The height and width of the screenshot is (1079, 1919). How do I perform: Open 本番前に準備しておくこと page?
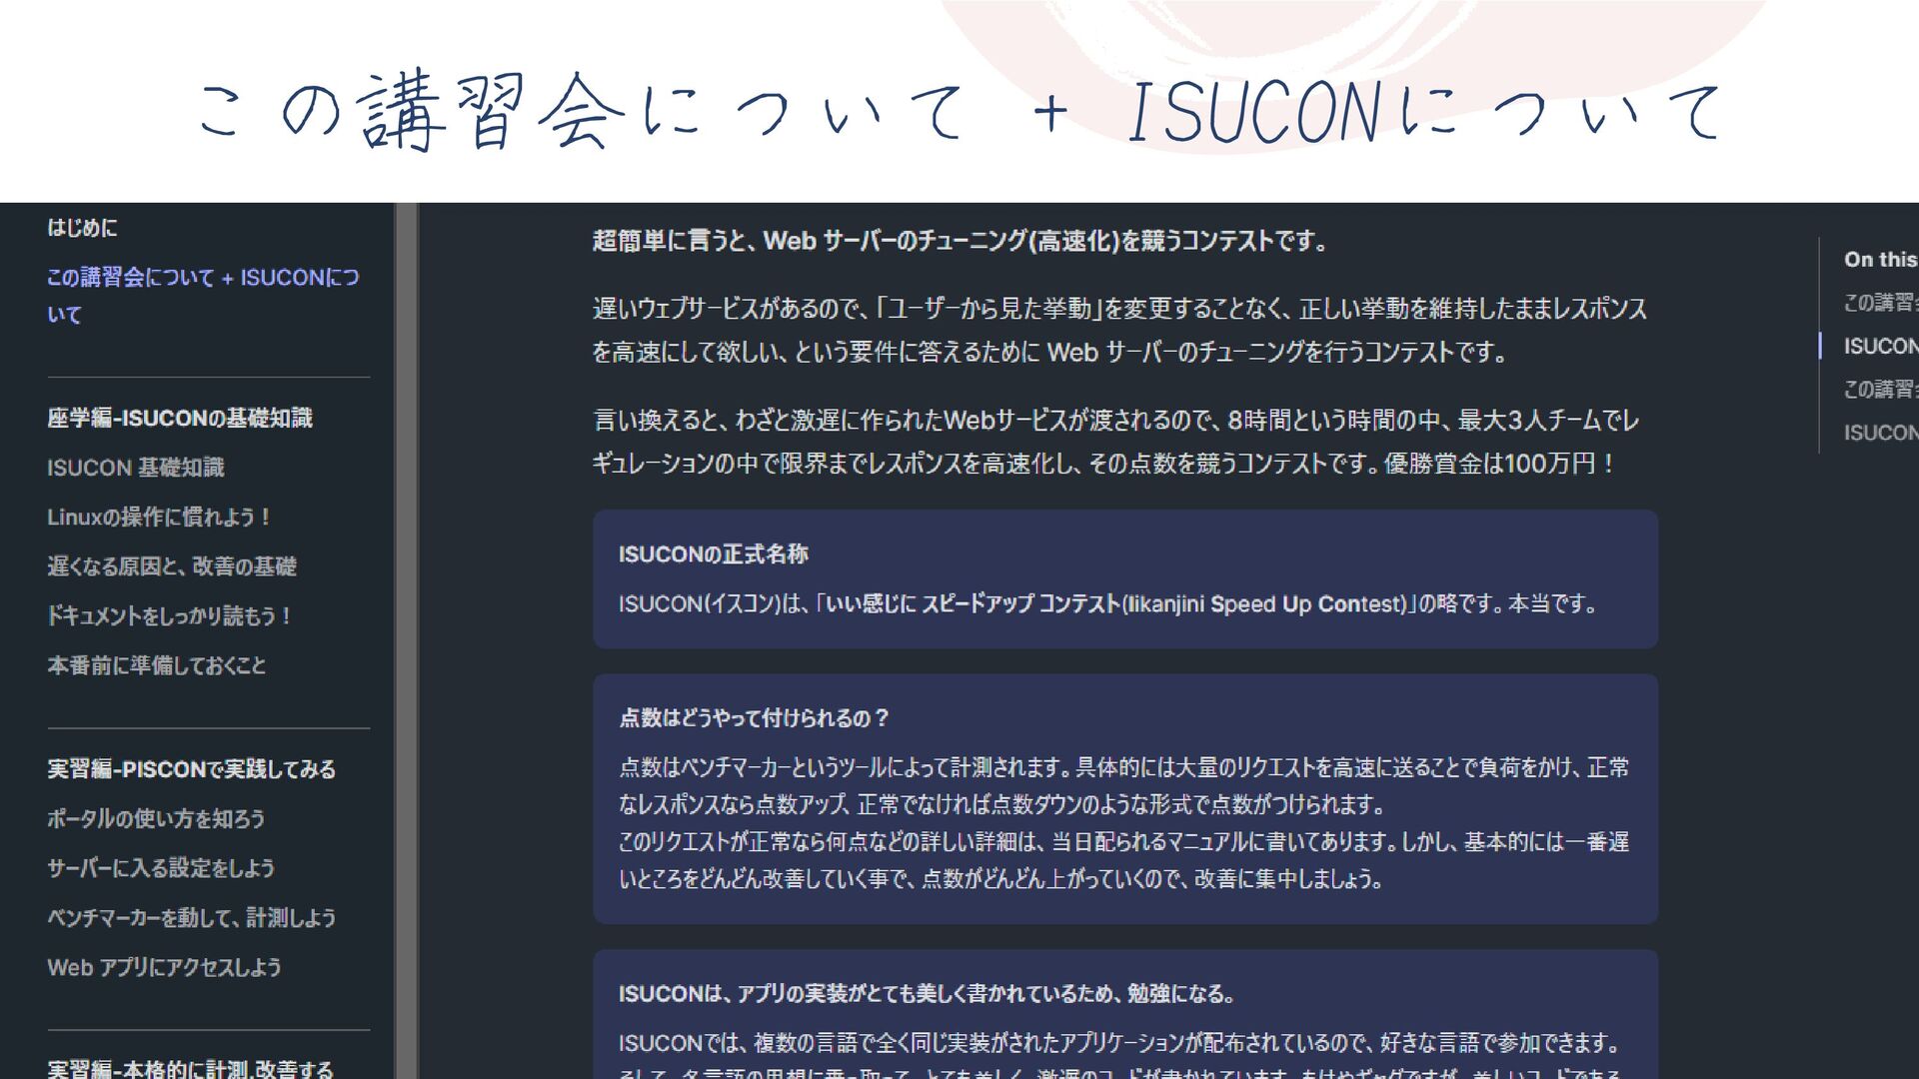click(x=157, y=665)
